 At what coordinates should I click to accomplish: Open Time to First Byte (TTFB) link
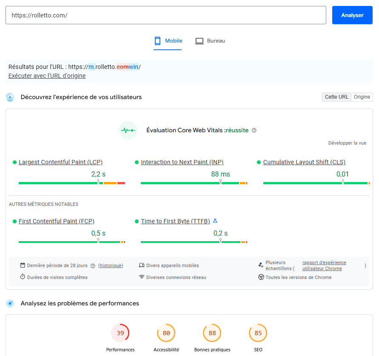(x=176, y=221)
